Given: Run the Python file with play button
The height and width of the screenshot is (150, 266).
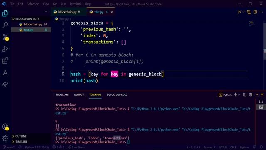Looking at the screenshot, I should tap(239, 12).
